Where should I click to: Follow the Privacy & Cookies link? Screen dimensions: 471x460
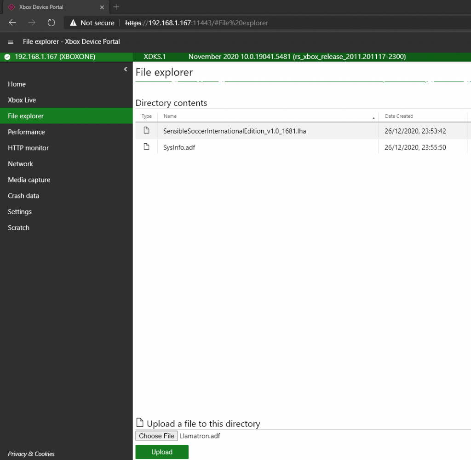(31, 454)
